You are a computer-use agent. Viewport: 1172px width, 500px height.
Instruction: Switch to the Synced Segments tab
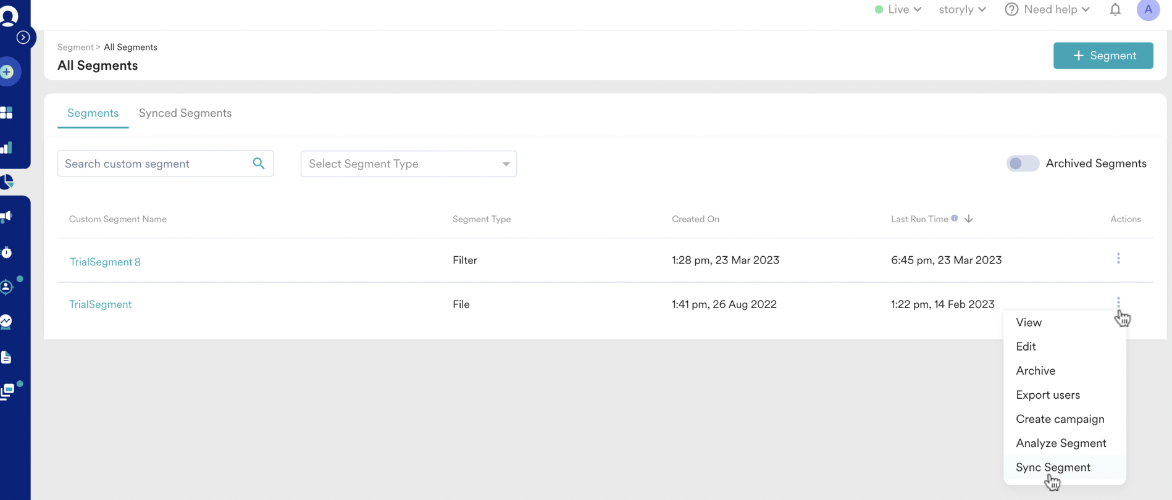point(185,113)
